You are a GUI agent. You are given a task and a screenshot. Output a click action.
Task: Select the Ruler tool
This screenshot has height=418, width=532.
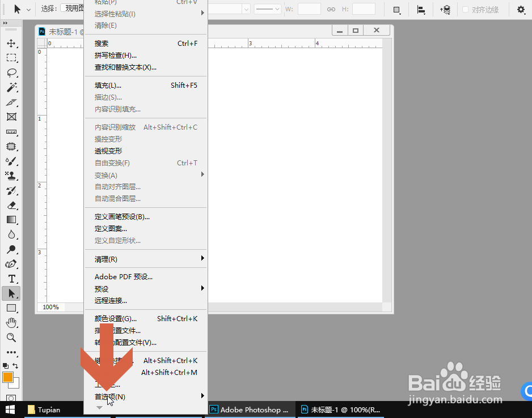click(x=11, y=132)
